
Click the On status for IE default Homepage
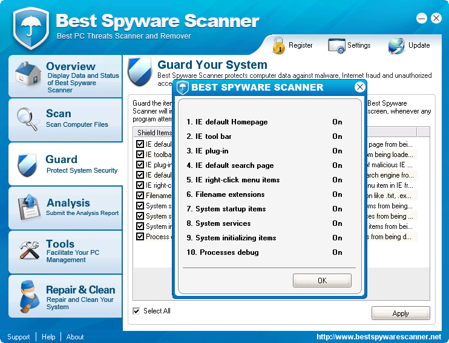(337, 122)
